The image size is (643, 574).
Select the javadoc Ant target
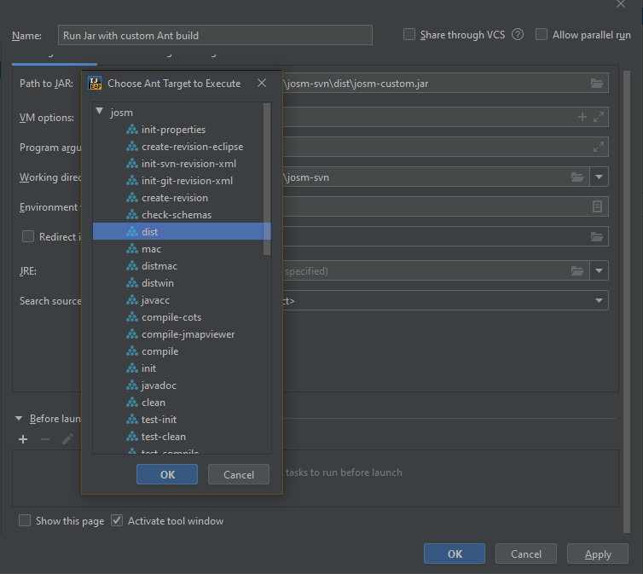pyautogui.click(x=159, y=386)
